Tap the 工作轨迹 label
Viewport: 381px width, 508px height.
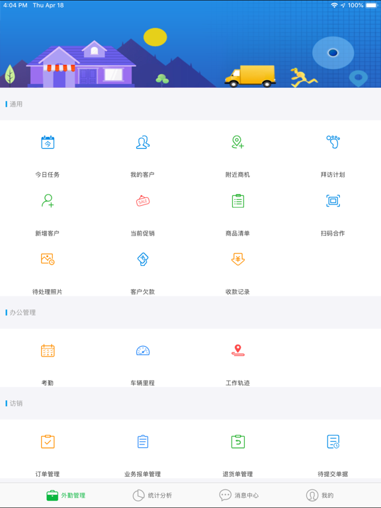pyautogui.click(x=238, y=383)
